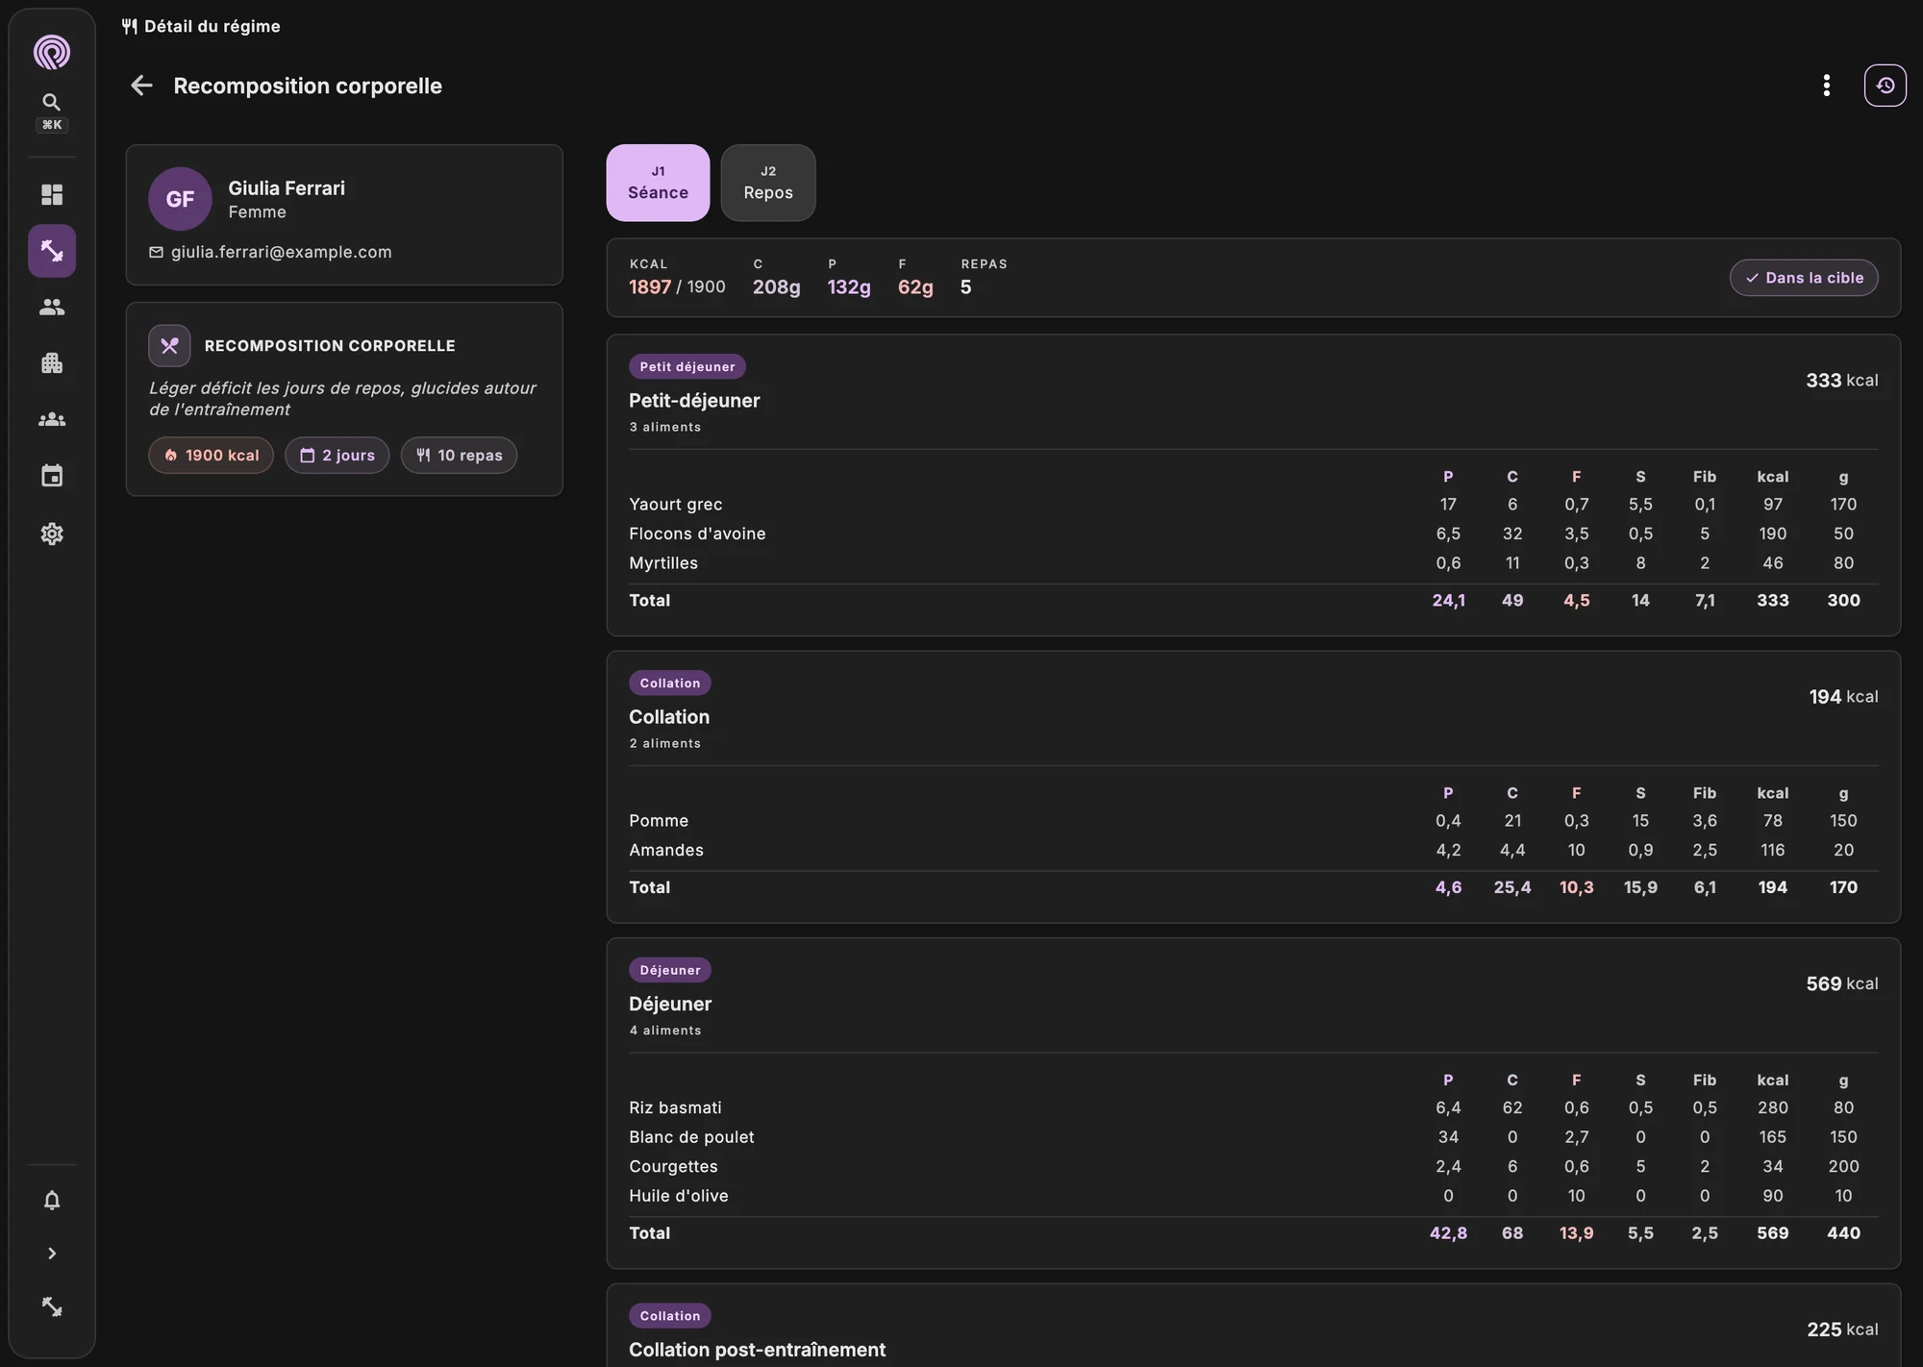1923x1367 pixels.
Task: Open the notifications bell icon
Action: [52, 1201]
